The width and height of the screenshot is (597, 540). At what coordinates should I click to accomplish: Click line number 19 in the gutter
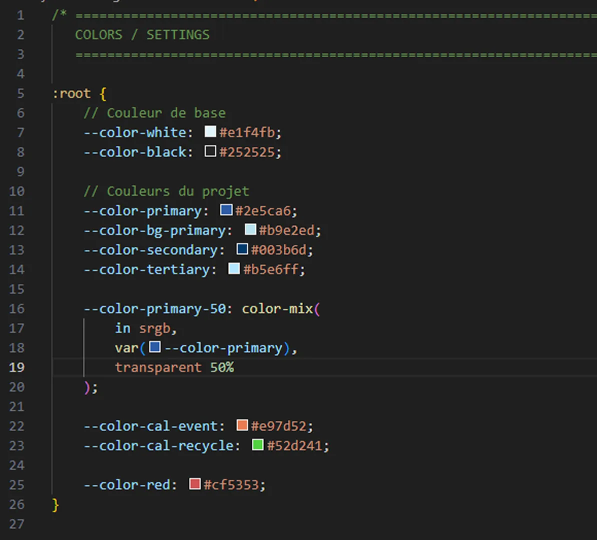point(16,367)
